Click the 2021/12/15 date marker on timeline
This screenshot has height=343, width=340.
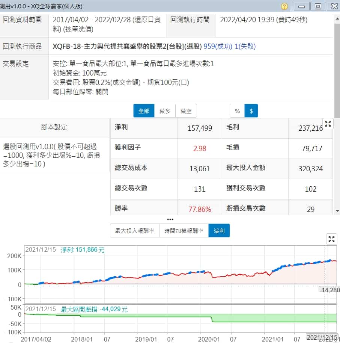click(x=320, y=337)
